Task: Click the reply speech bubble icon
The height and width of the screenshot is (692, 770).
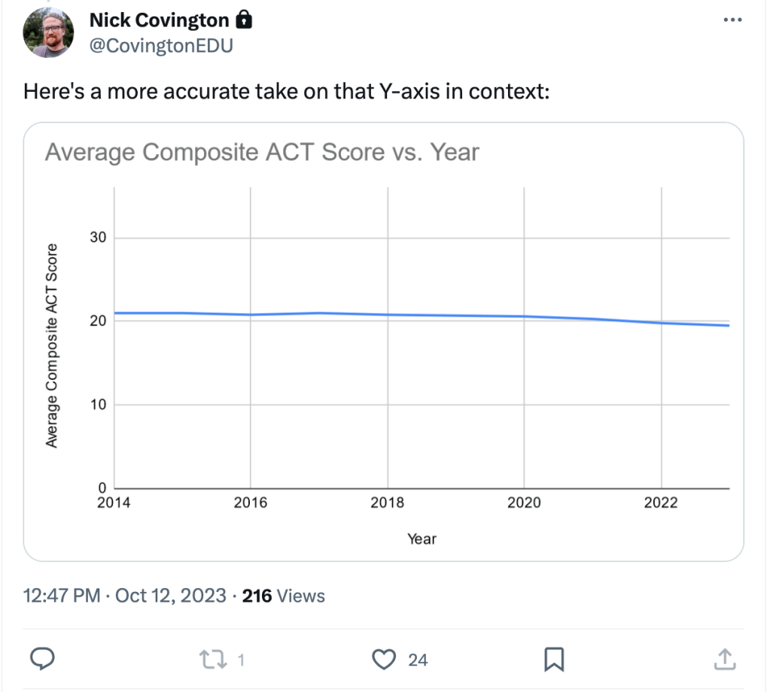Action: tap(43, 660)
